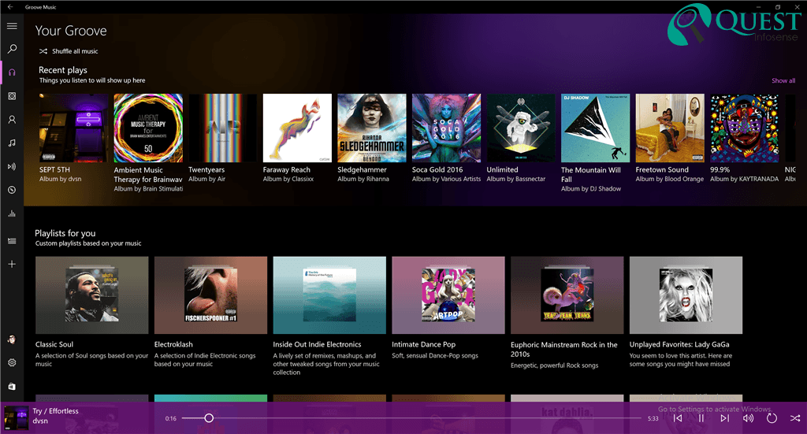The height and width of the screenshot is (434, 807).
Task: Open the Electroklash playlist tile
Action: pyautogui.click(x=210, y=295)
